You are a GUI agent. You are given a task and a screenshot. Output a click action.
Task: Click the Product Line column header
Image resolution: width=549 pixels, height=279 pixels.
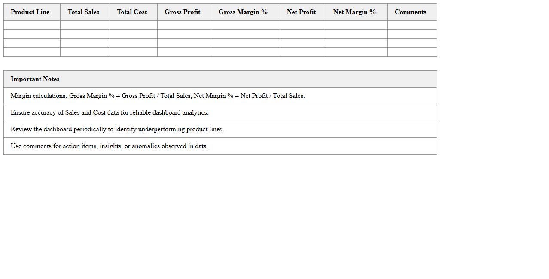[x=30, y=12]
